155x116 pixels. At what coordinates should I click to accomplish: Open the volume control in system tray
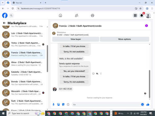138,114
